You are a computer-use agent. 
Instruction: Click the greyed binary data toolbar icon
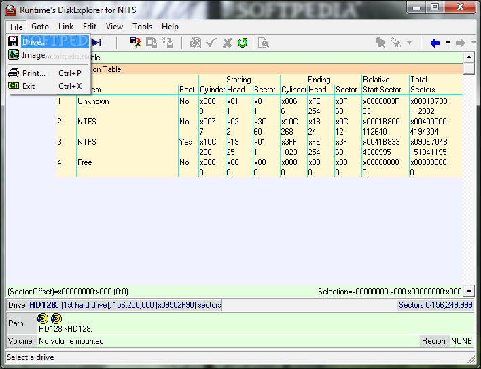point(167,43)
